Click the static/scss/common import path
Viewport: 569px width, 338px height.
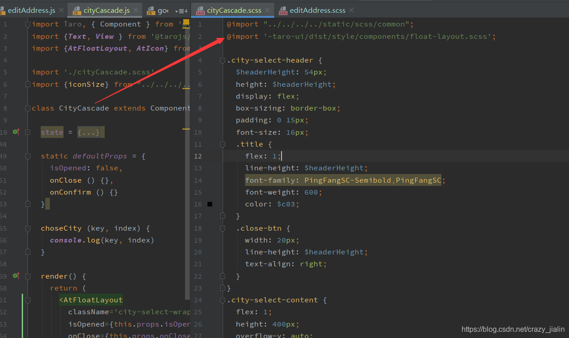click(336, 24)
